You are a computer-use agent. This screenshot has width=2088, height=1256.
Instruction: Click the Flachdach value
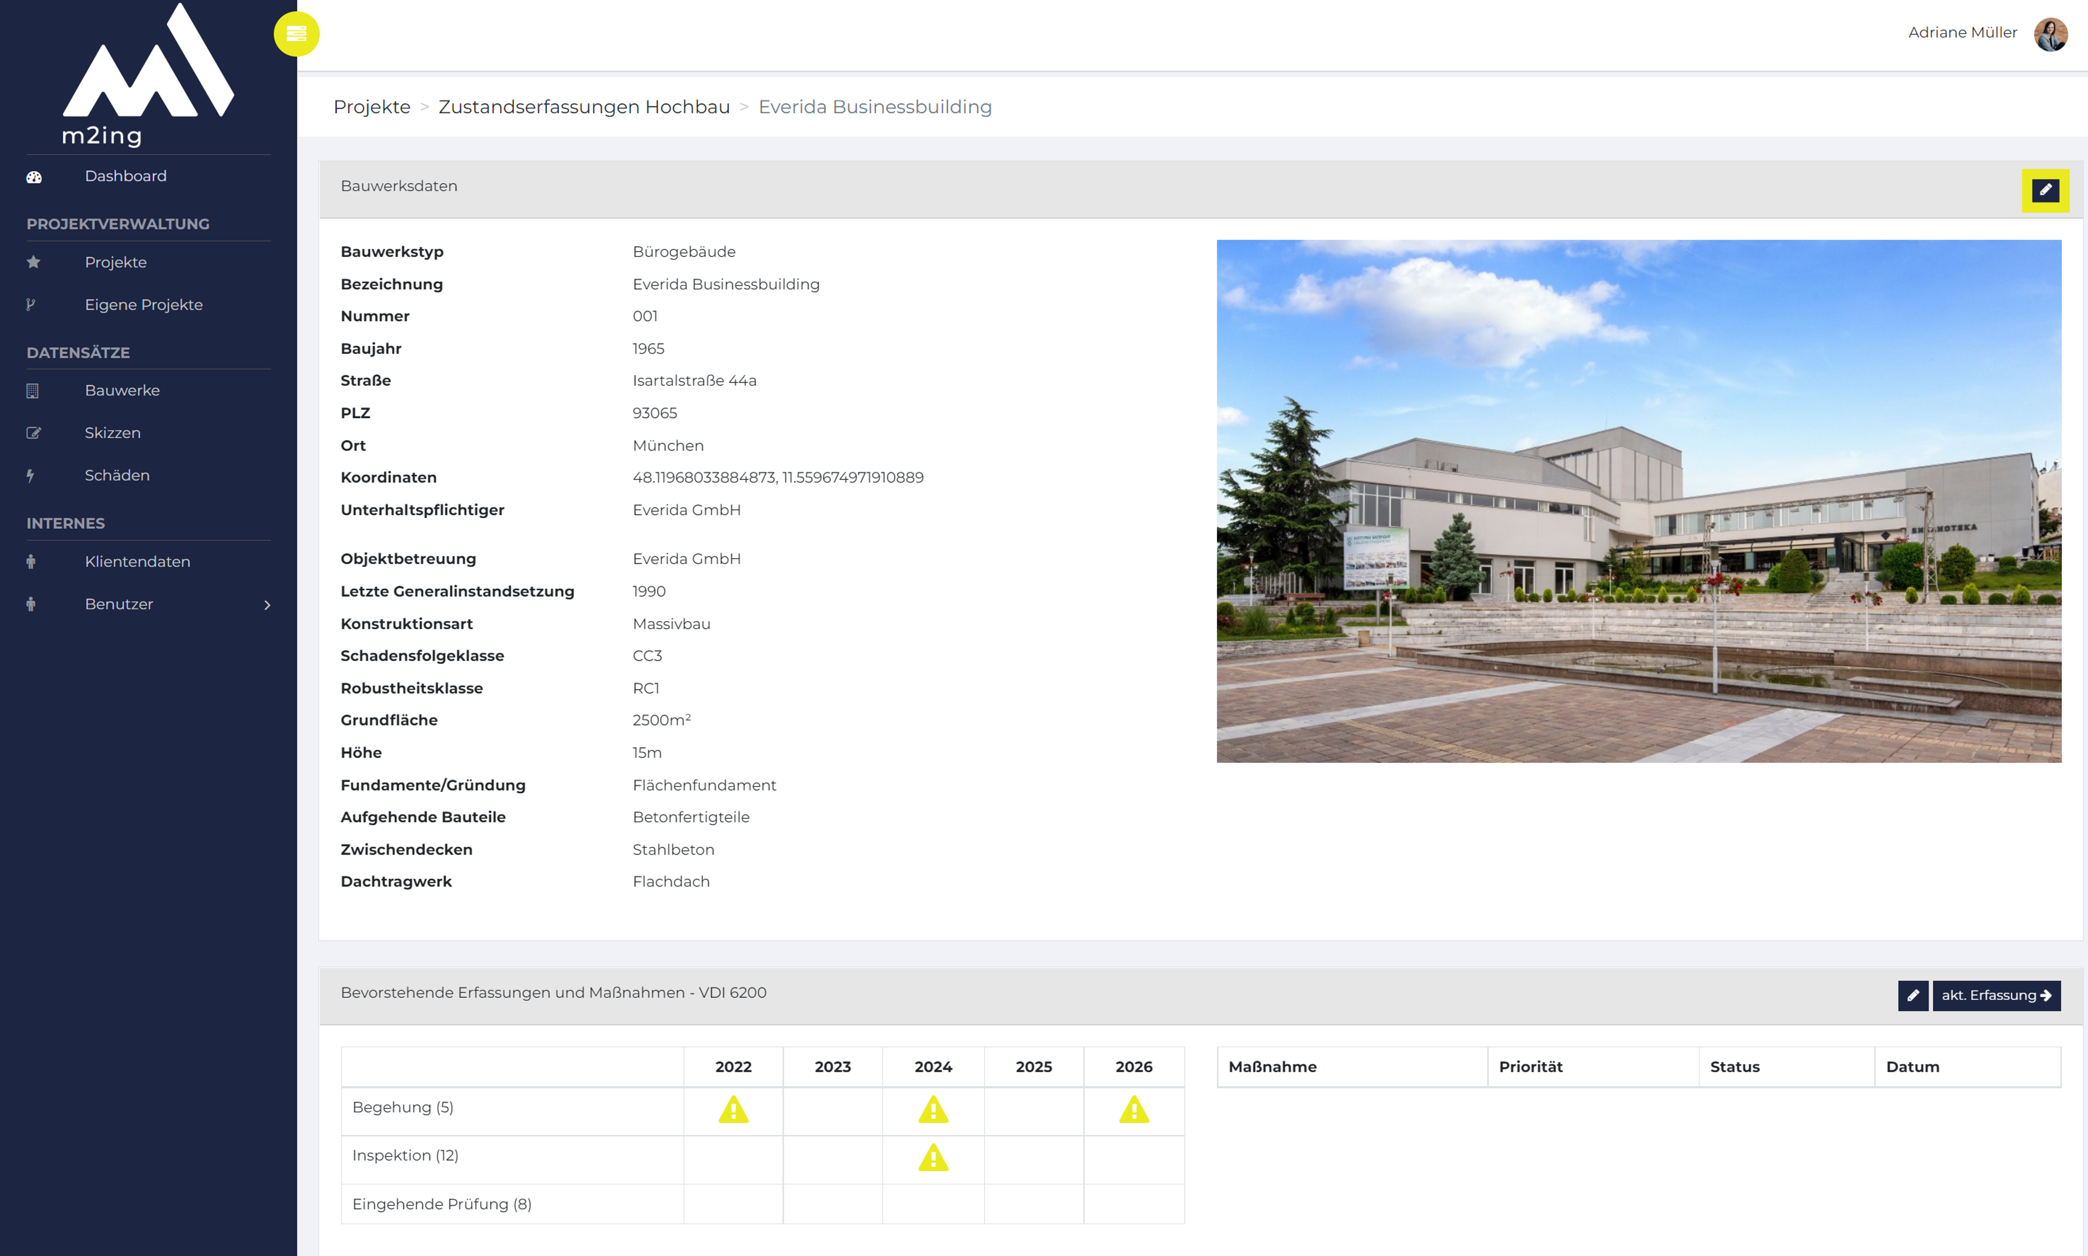pyautogui.click(x=670, y=882)
